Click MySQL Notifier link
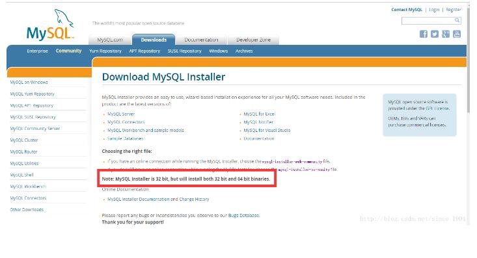477x258 pixels. pos(258,122)
